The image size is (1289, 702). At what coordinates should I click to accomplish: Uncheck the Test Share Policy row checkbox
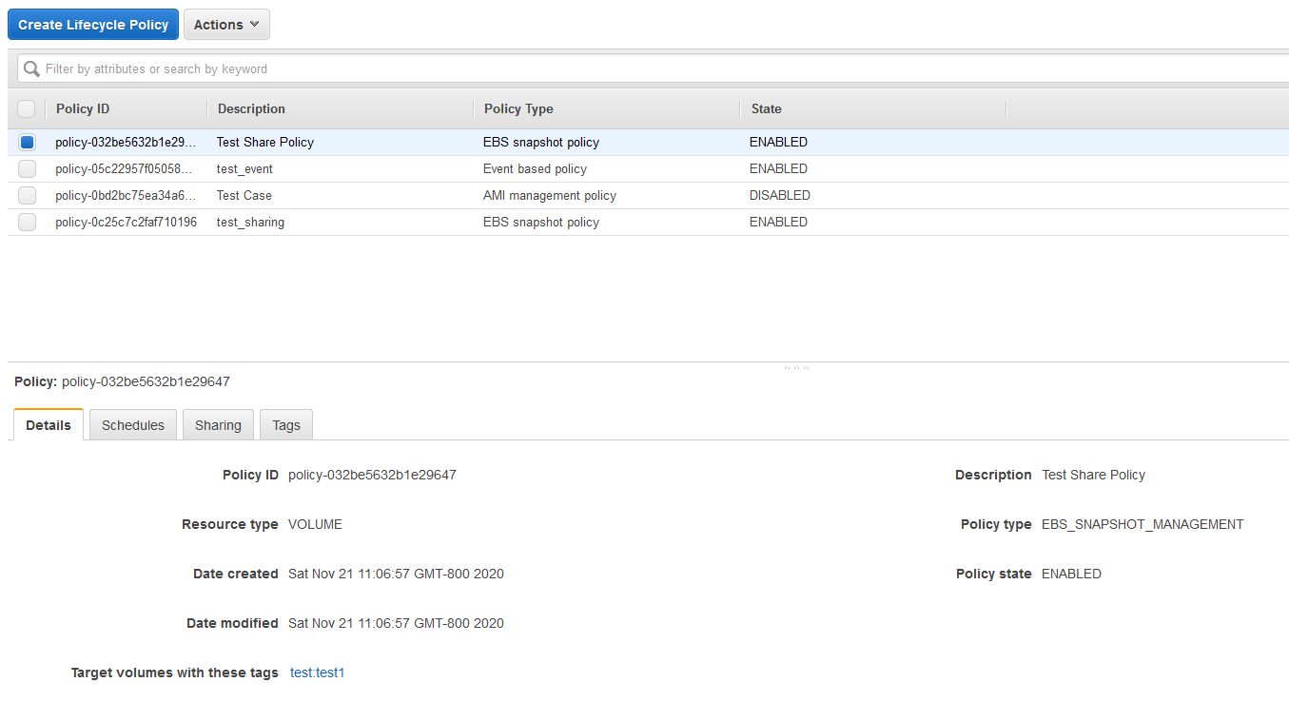coord(27,142)
